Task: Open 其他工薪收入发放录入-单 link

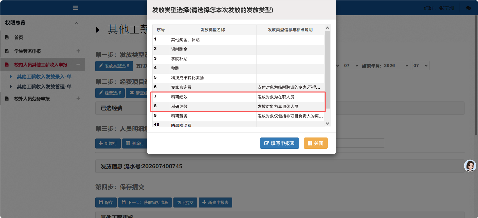Action: [44, 77]
